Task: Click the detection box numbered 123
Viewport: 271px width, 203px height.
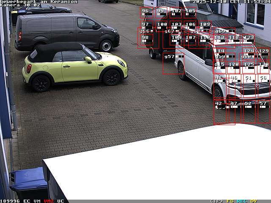Action: [249, 39]
